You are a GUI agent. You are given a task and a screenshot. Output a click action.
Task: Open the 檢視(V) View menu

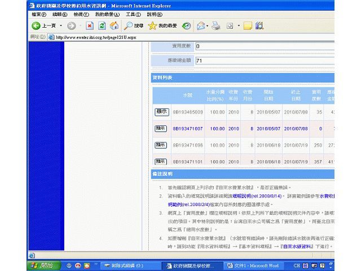coord(82,14)
